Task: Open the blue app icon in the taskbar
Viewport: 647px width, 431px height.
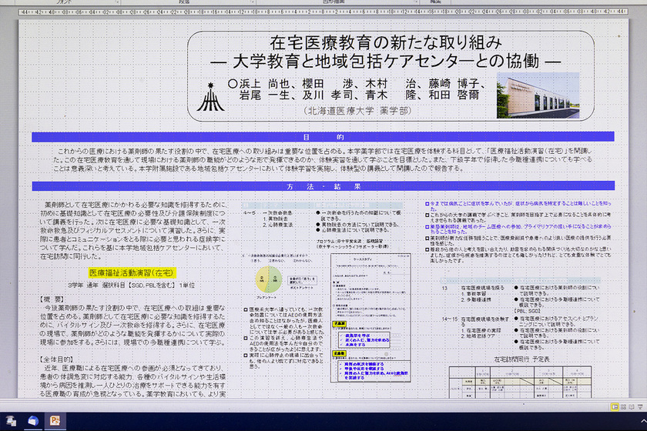Action: [33, 420]
